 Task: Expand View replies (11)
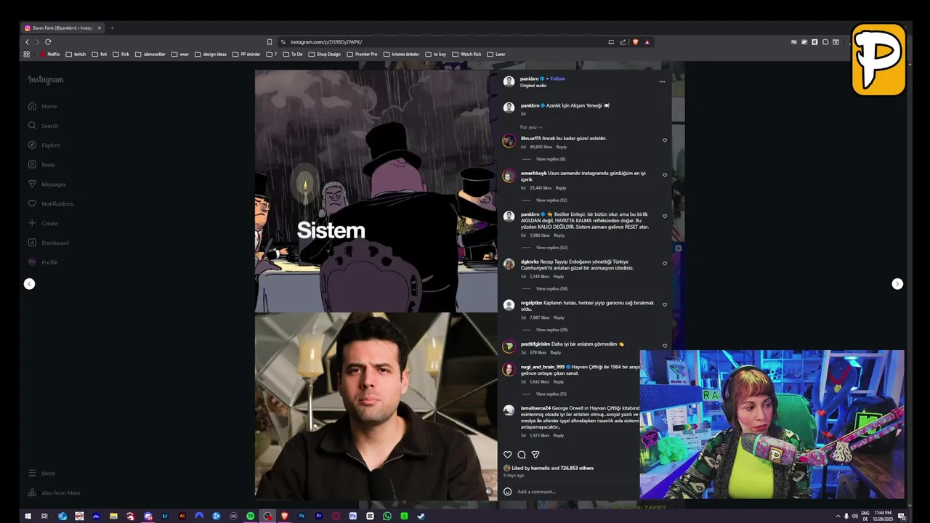point(551,394)
